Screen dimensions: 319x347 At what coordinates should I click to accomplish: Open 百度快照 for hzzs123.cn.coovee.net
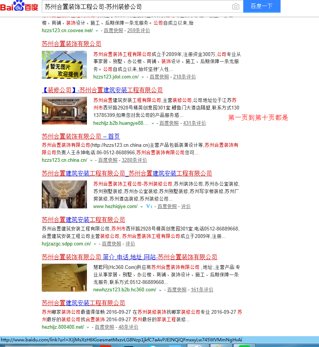(x=113, y=31)
